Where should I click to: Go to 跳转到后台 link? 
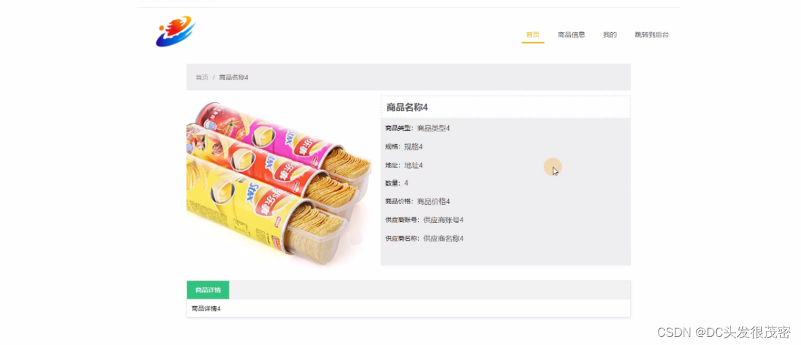click(x=652, y=35)
